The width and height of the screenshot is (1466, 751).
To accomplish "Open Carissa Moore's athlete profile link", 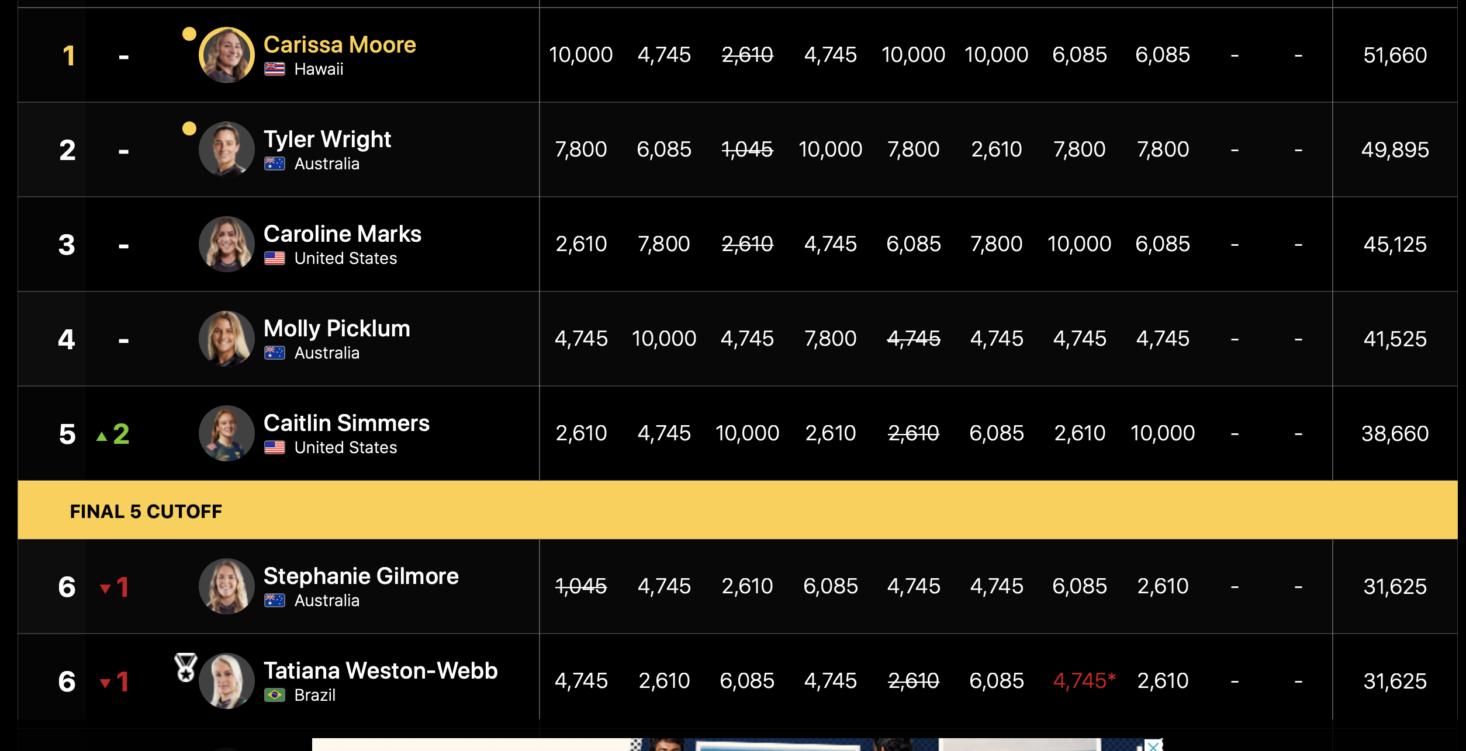I will (x=339, y=45).
